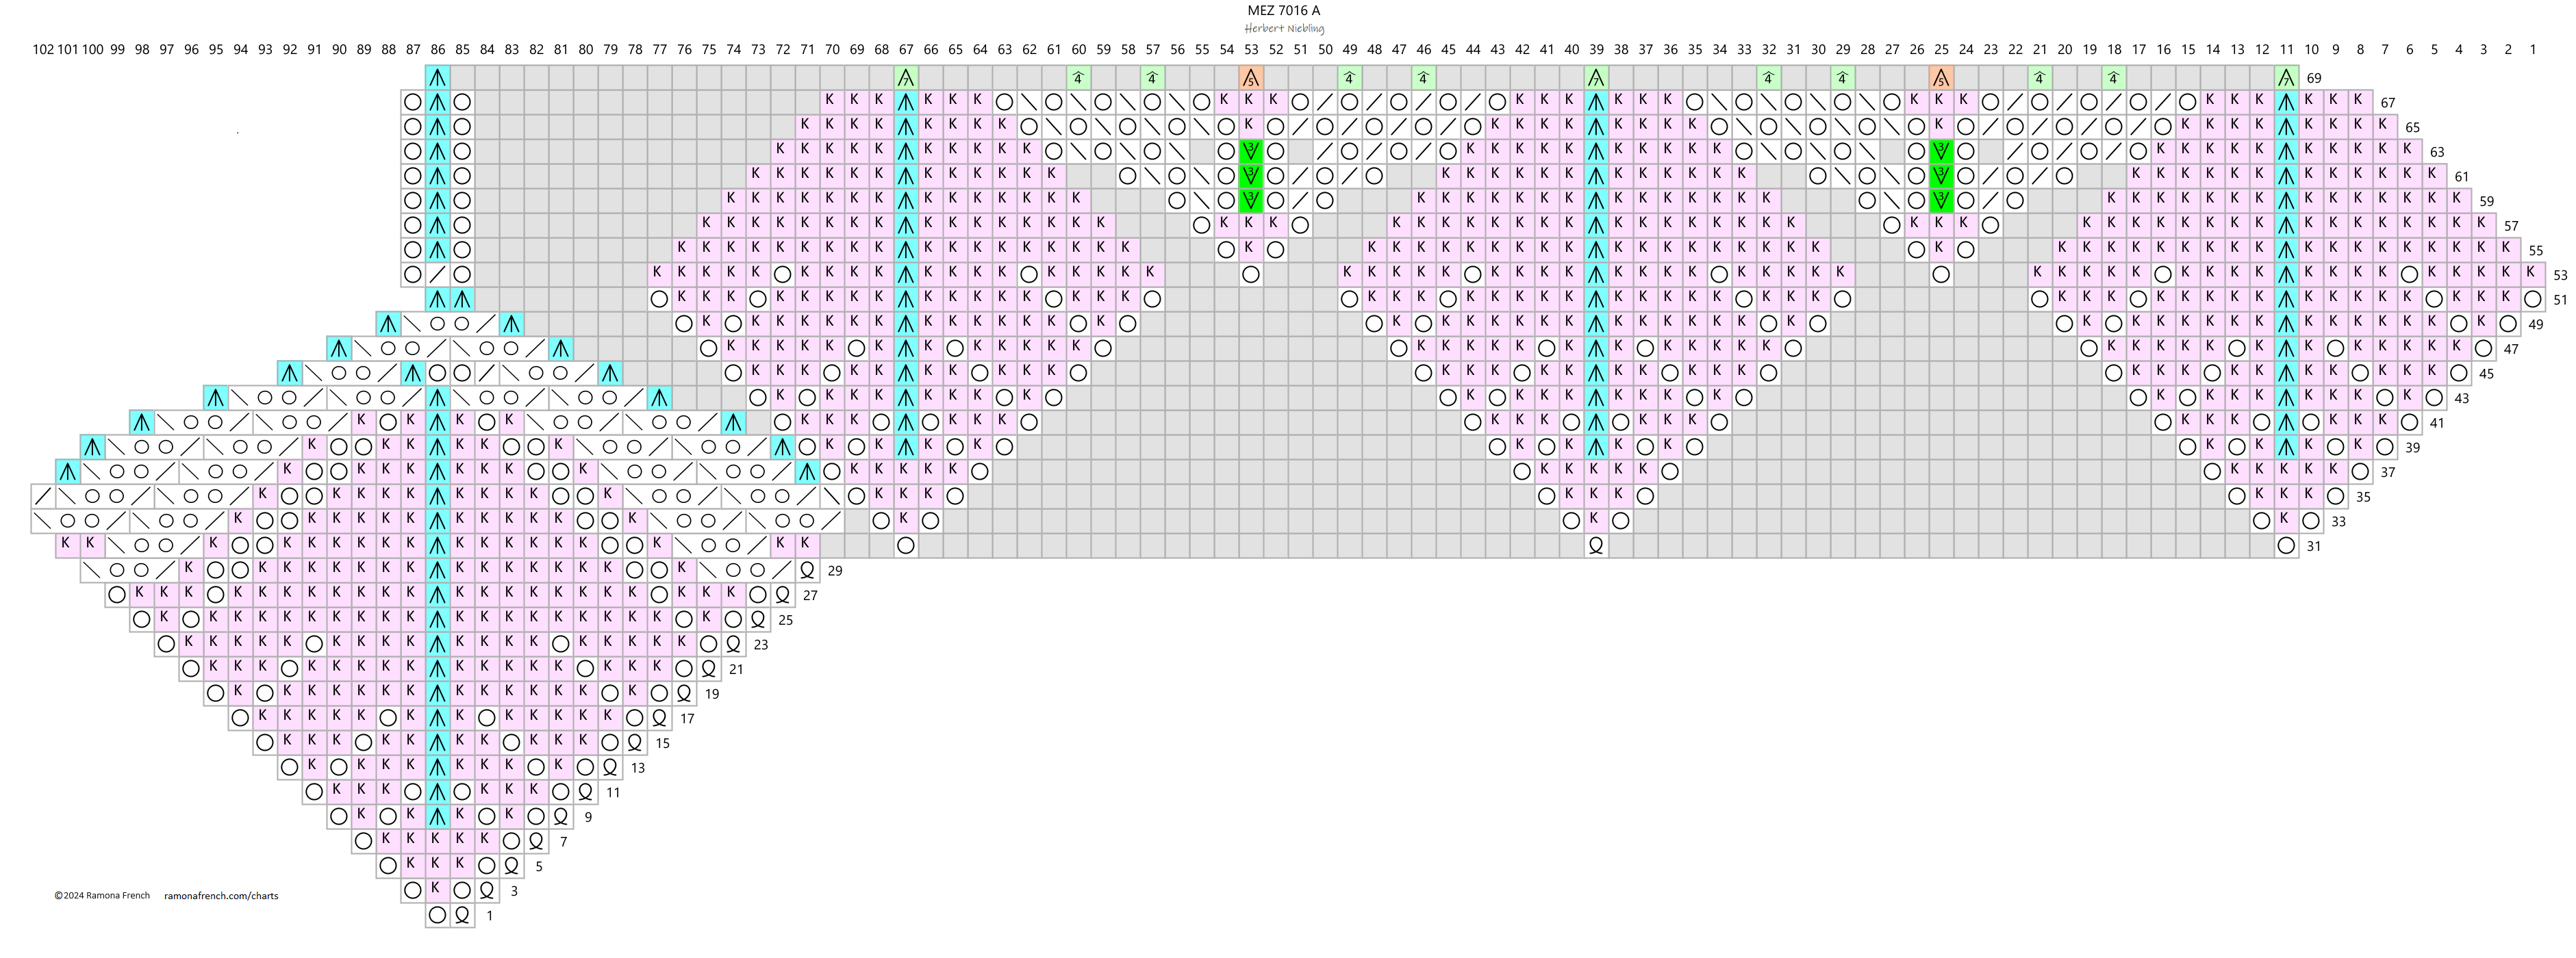Select bright green 3-stitch symbol, column 53 row 63
The width and height of the screenshot is (2576, 958).
(1250, 151)
